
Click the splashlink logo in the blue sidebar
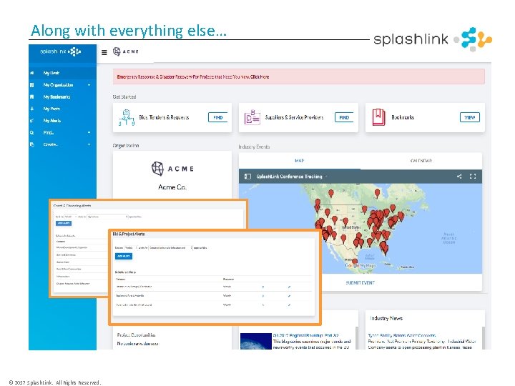pyautogui.click(x=61, y=51)
